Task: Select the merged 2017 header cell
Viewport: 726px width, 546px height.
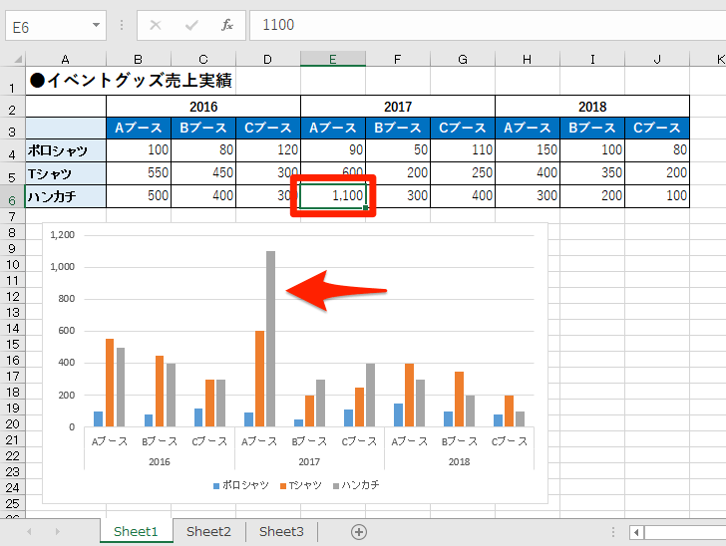Action: coord(398,107)
